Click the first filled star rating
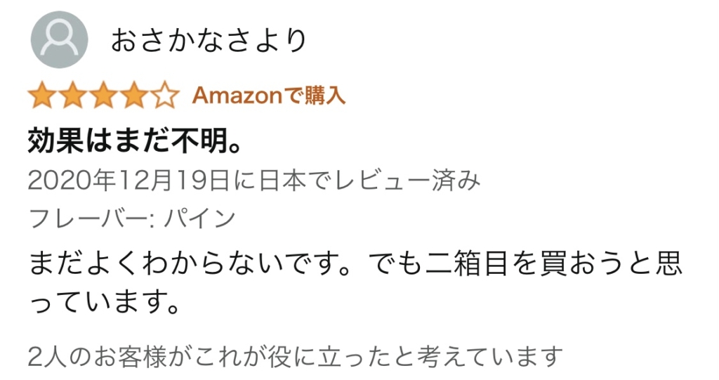Screen dimensions: 719x380 click(42, 96)
